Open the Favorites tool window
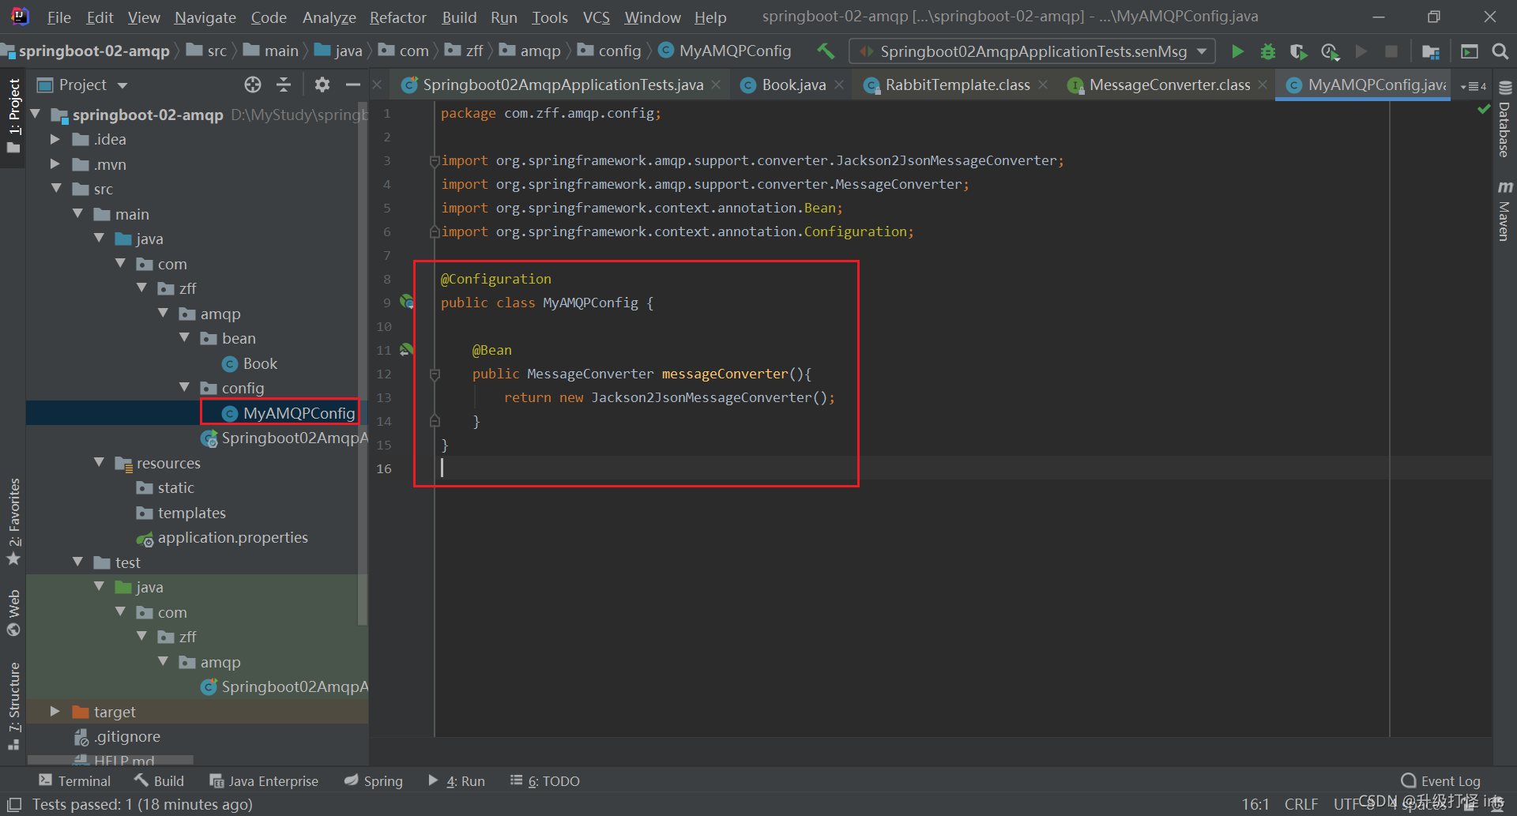Image resolution: width=1517 pixels, height=816 pixels. [x=13, y=521]
